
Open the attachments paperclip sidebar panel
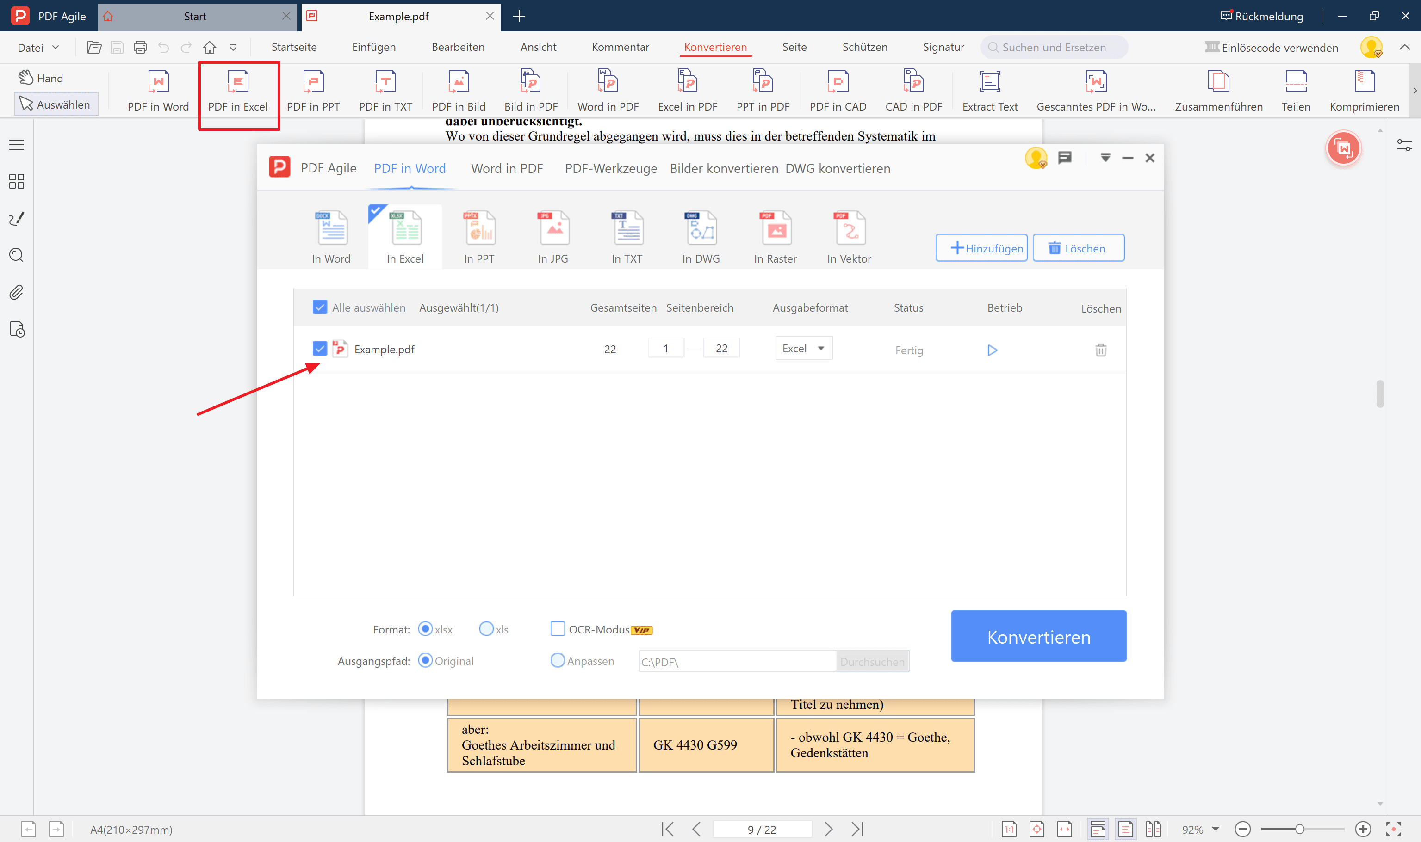point(17,292)
